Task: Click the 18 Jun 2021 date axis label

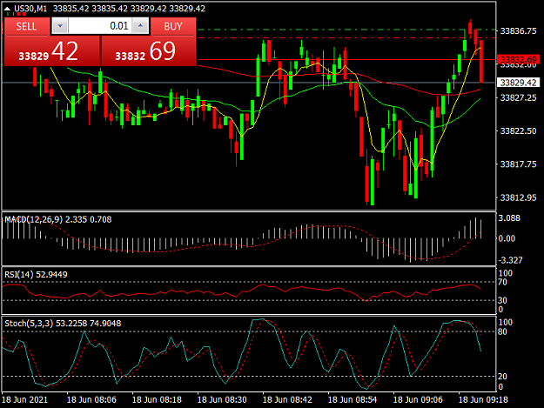Action: 24,399
